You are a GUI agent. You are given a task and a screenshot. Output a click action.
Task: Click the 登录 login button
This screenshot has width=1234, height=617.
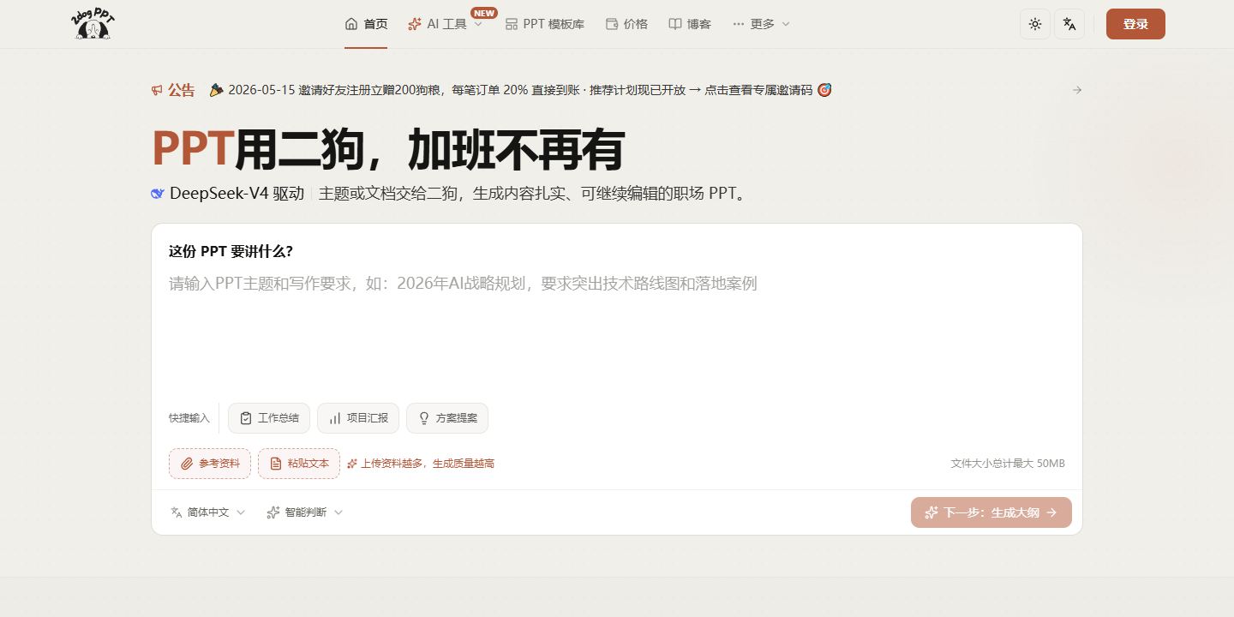tap(1135, 24)
